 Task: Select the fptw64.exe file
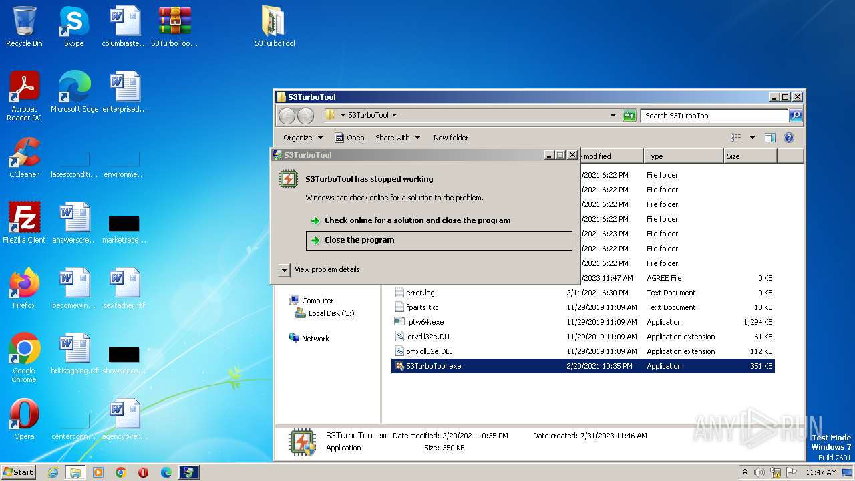[583, 322]
